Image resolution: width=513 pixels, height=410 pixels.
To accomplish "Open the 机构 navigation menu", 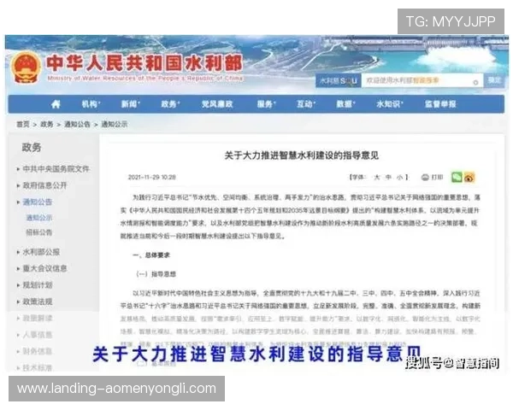I will (91, 104).
